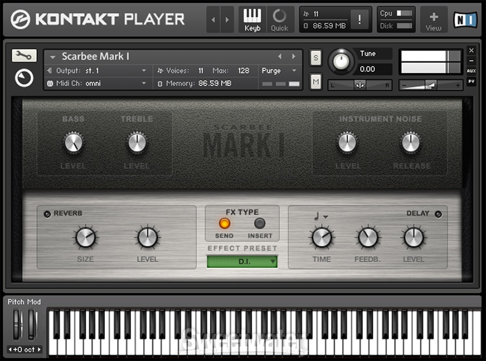Click the Tune value 0.00 field
This screenshot has height=361, width=486.
[373, 69]
